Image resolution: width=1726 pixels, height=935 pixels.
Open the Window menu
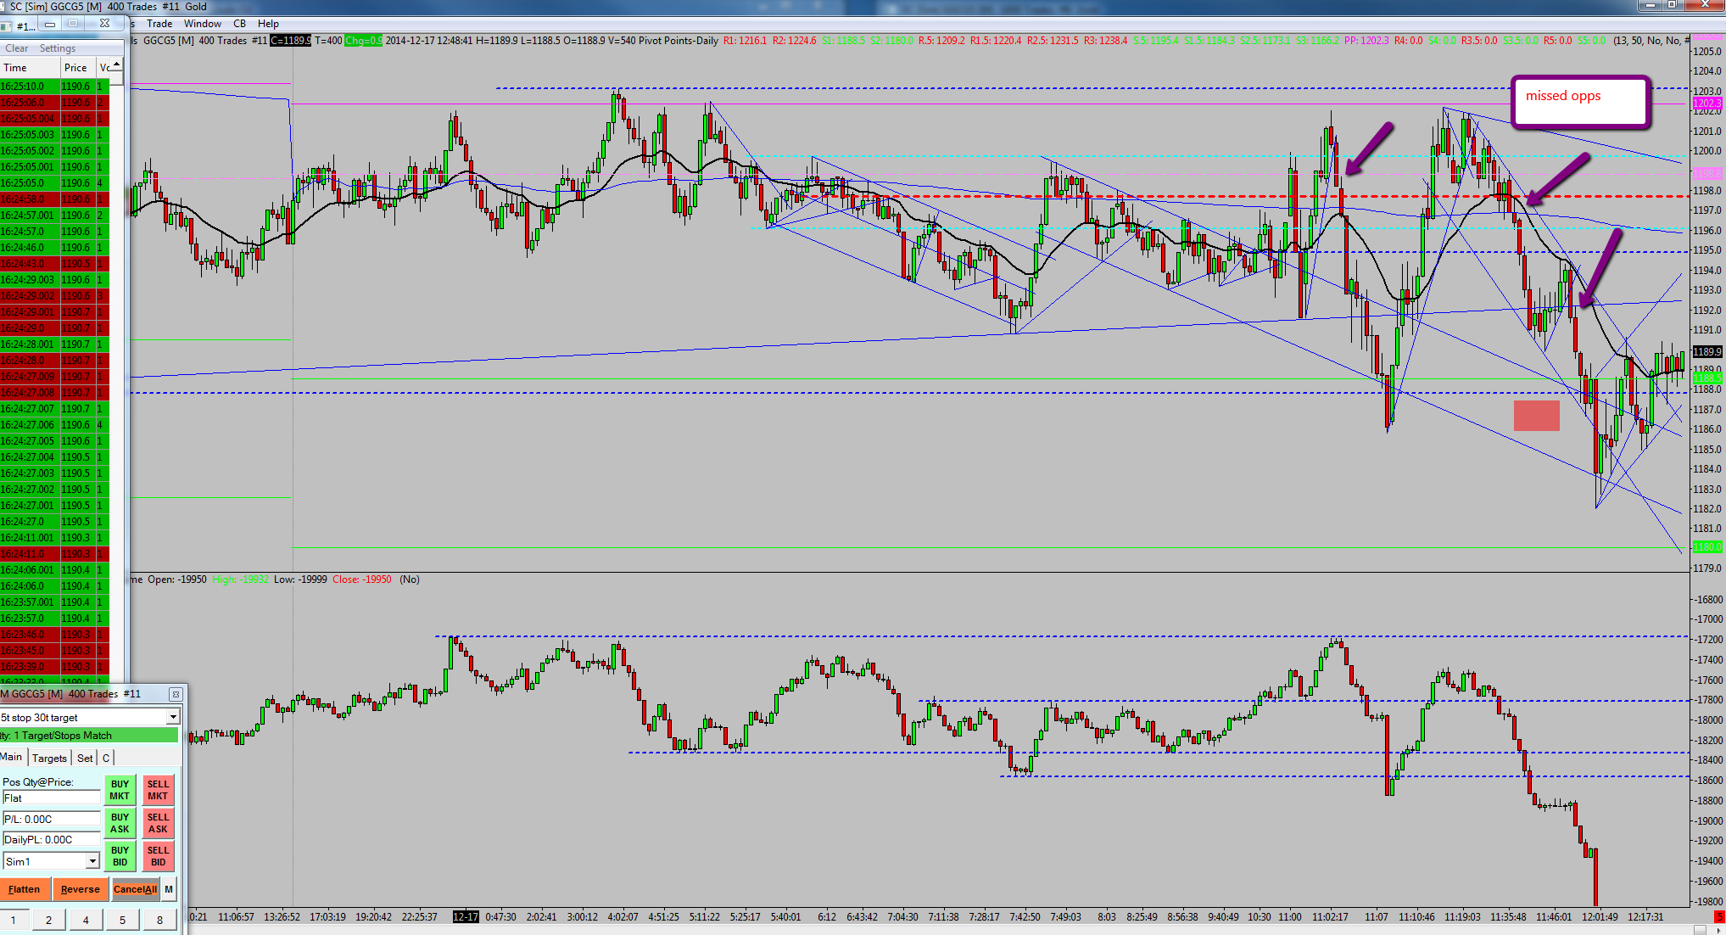[203, 24]
